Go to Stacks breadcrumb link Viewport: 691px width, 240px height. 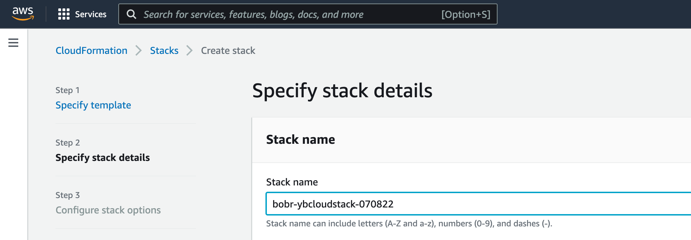pyautogui.click(x=164, y=50)
